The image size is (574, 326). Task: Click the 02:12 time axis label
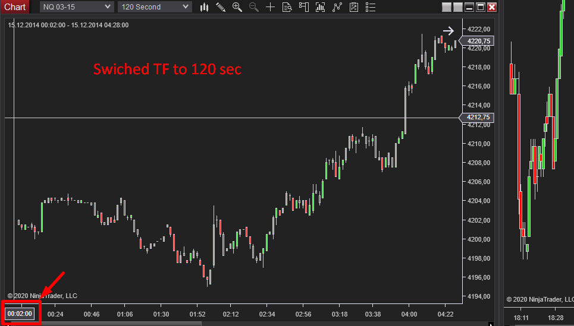click(x=231, y=314)
